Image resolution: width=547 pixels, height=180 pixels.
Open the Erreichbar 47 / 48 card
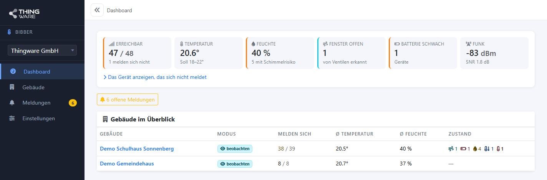(x=137, y=53)
